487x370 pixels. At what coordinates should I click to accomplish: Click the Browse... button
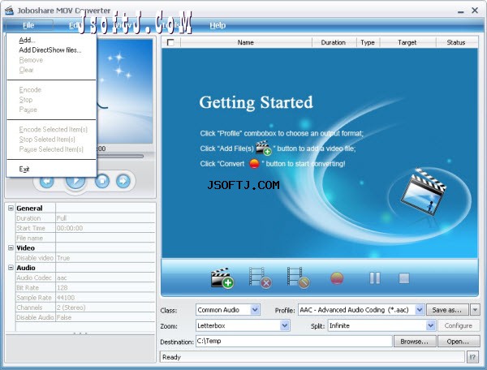tap(415, 342)
